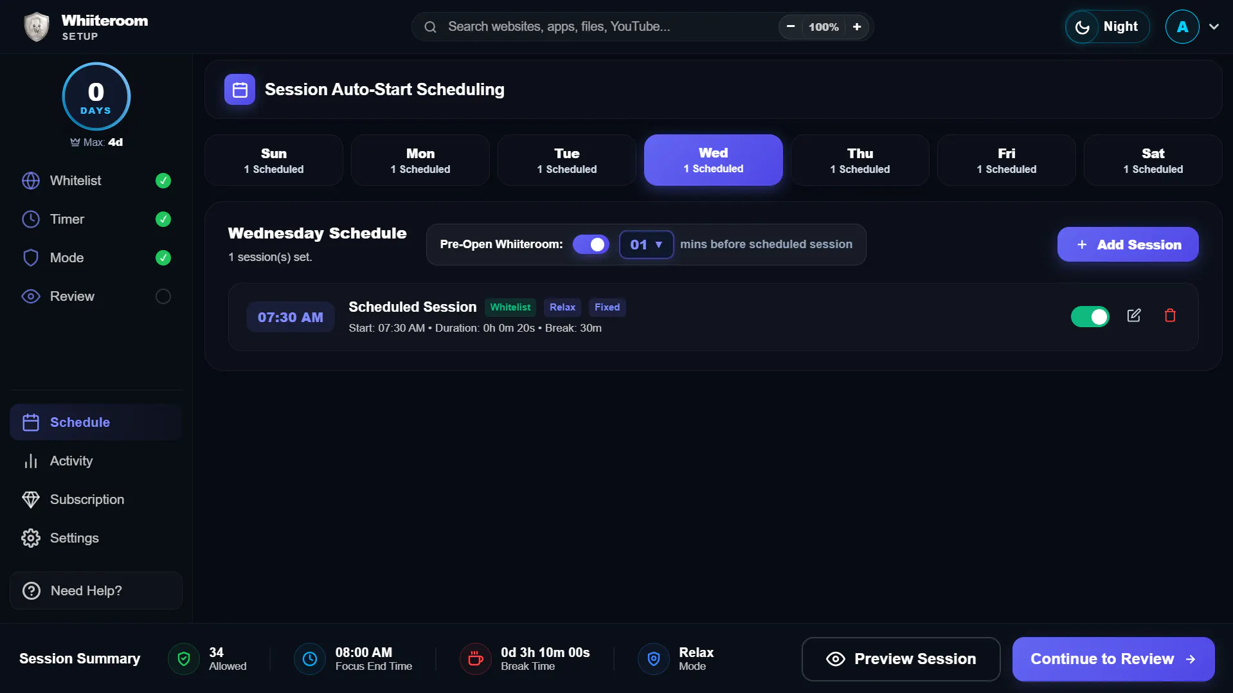Open the 01 minutes dropdown
This screenshot has height=693, width=1233.
point(646,244)
